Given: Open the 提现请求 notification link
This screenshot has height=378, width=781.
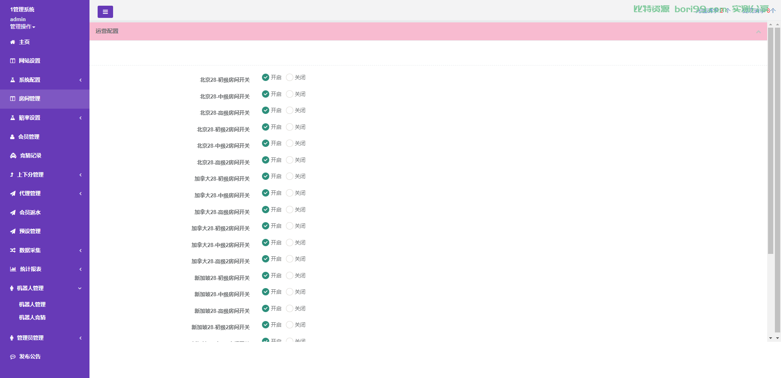Looking at the screenshot, I should [759, 11].
